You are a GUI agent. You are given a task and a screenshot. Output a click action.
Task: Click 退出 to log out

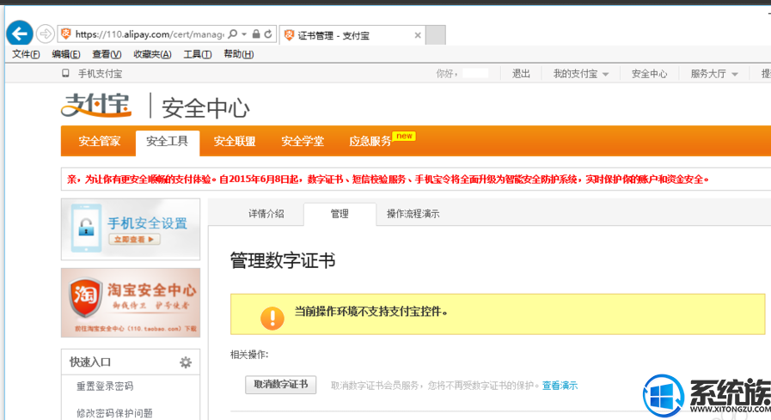pyautogui.click(x=521, y=74)
